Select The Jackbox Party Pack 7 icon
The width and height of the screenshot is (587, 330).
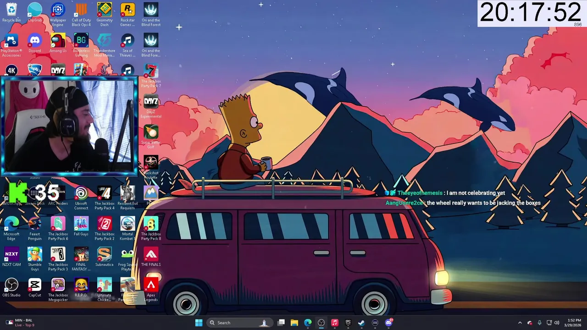tap(151, 76)
